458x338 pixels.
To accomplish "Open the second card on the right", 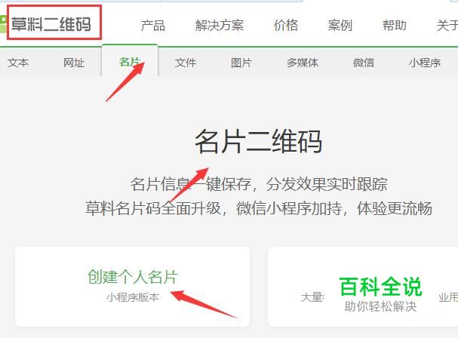I will pyautogui.click(x=363, y=287).
